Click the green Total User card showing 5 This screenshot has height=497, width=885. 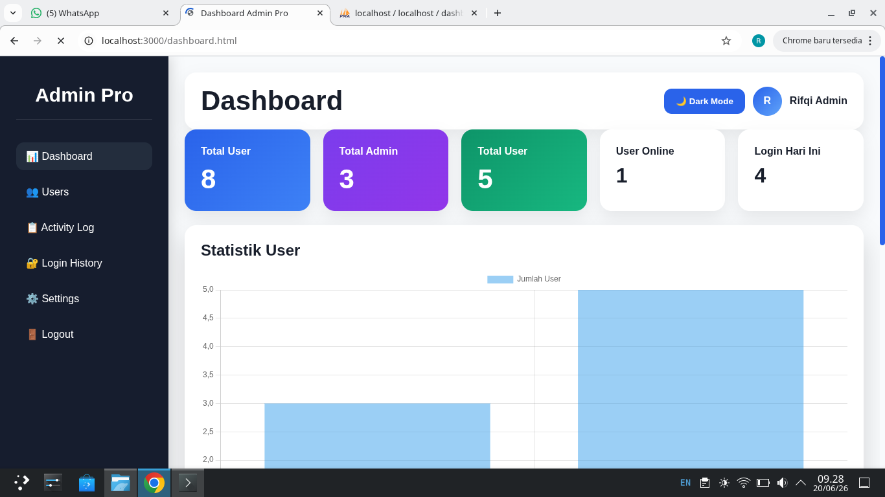coord(524,170)
